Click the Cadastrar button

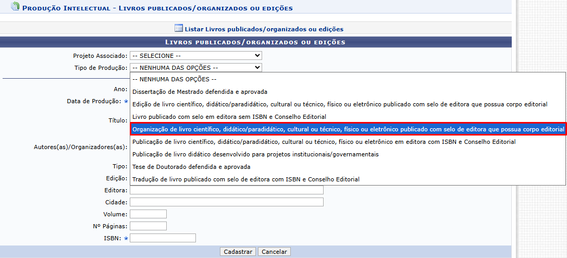point(238,252)
